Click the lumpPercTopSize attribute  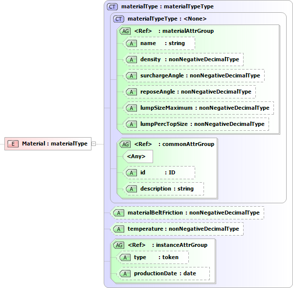coord(196,124)
